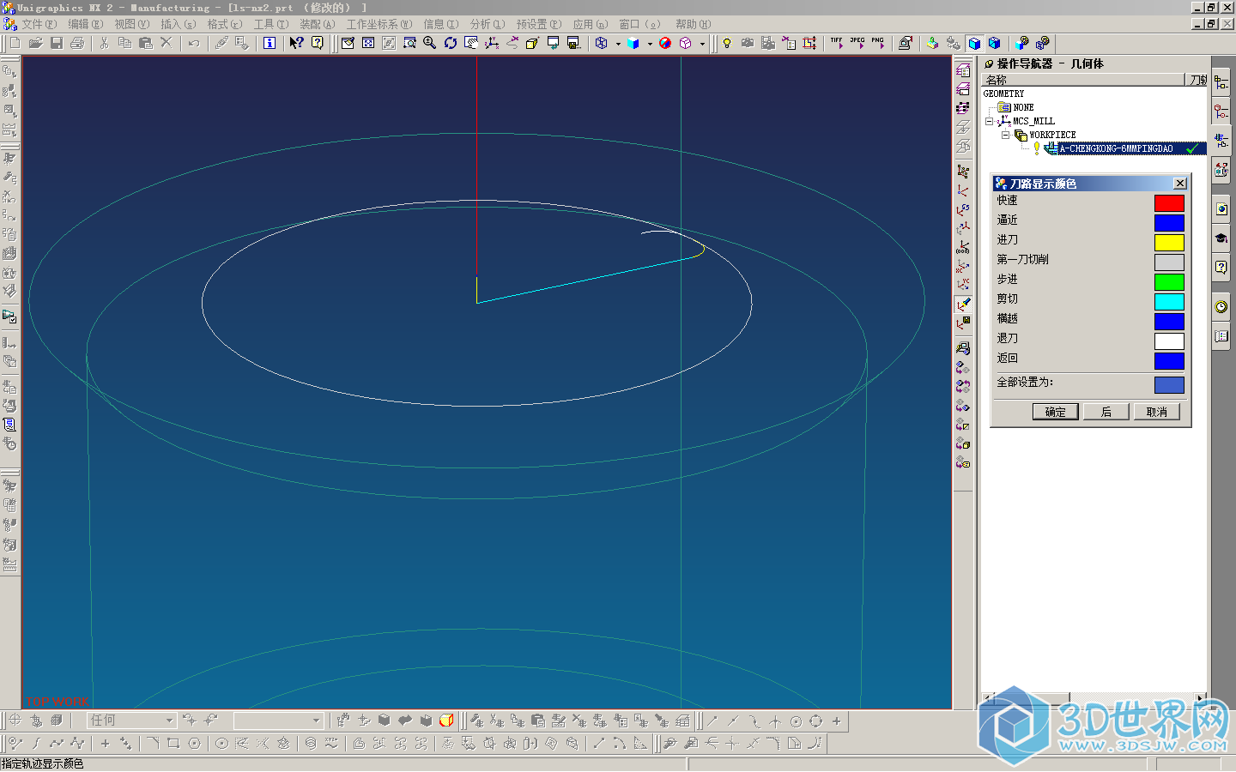Pick the yellow 进刀 color swatch
The height and width of the screenshot is (772, 1236).
point(1169,243)
